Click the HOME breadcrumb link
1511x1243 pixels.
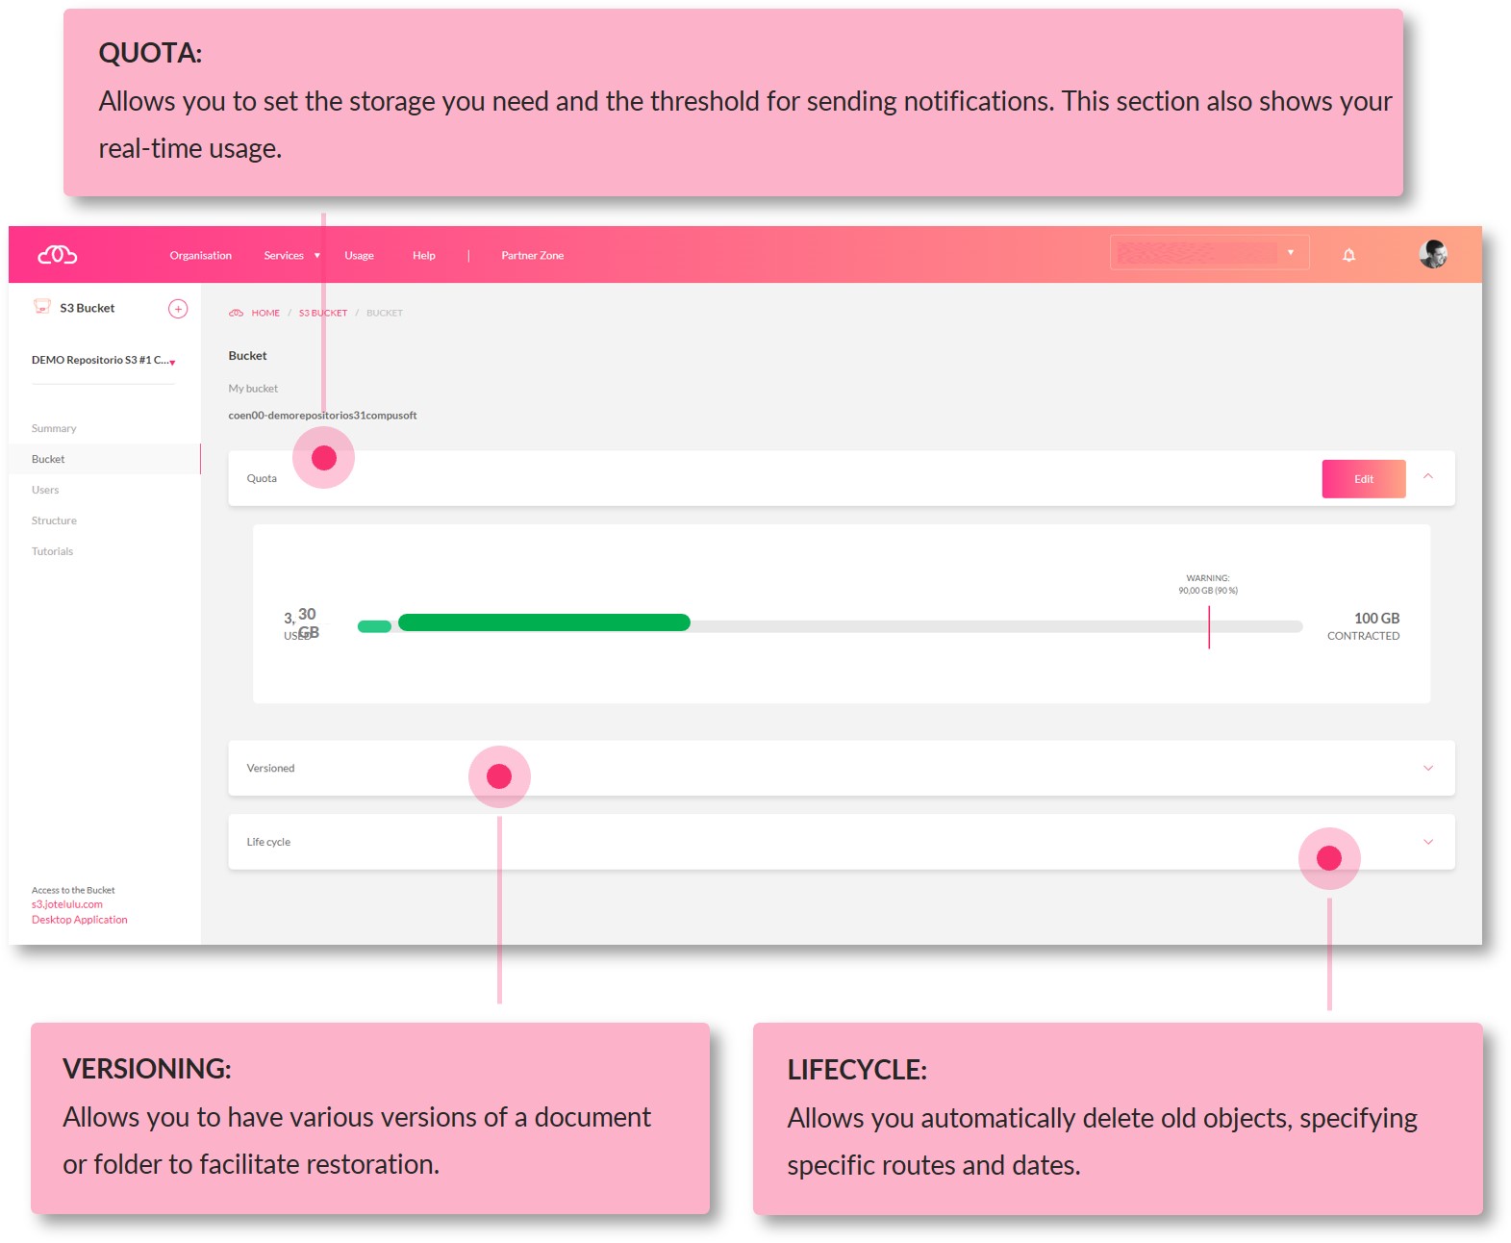tap(265, 314)
